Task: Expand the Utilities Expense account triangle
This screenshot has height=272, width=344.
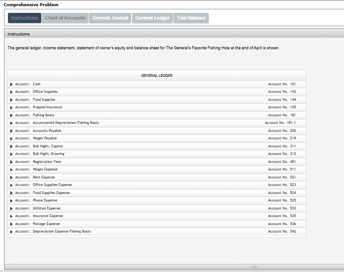Action: click(12, 209)
